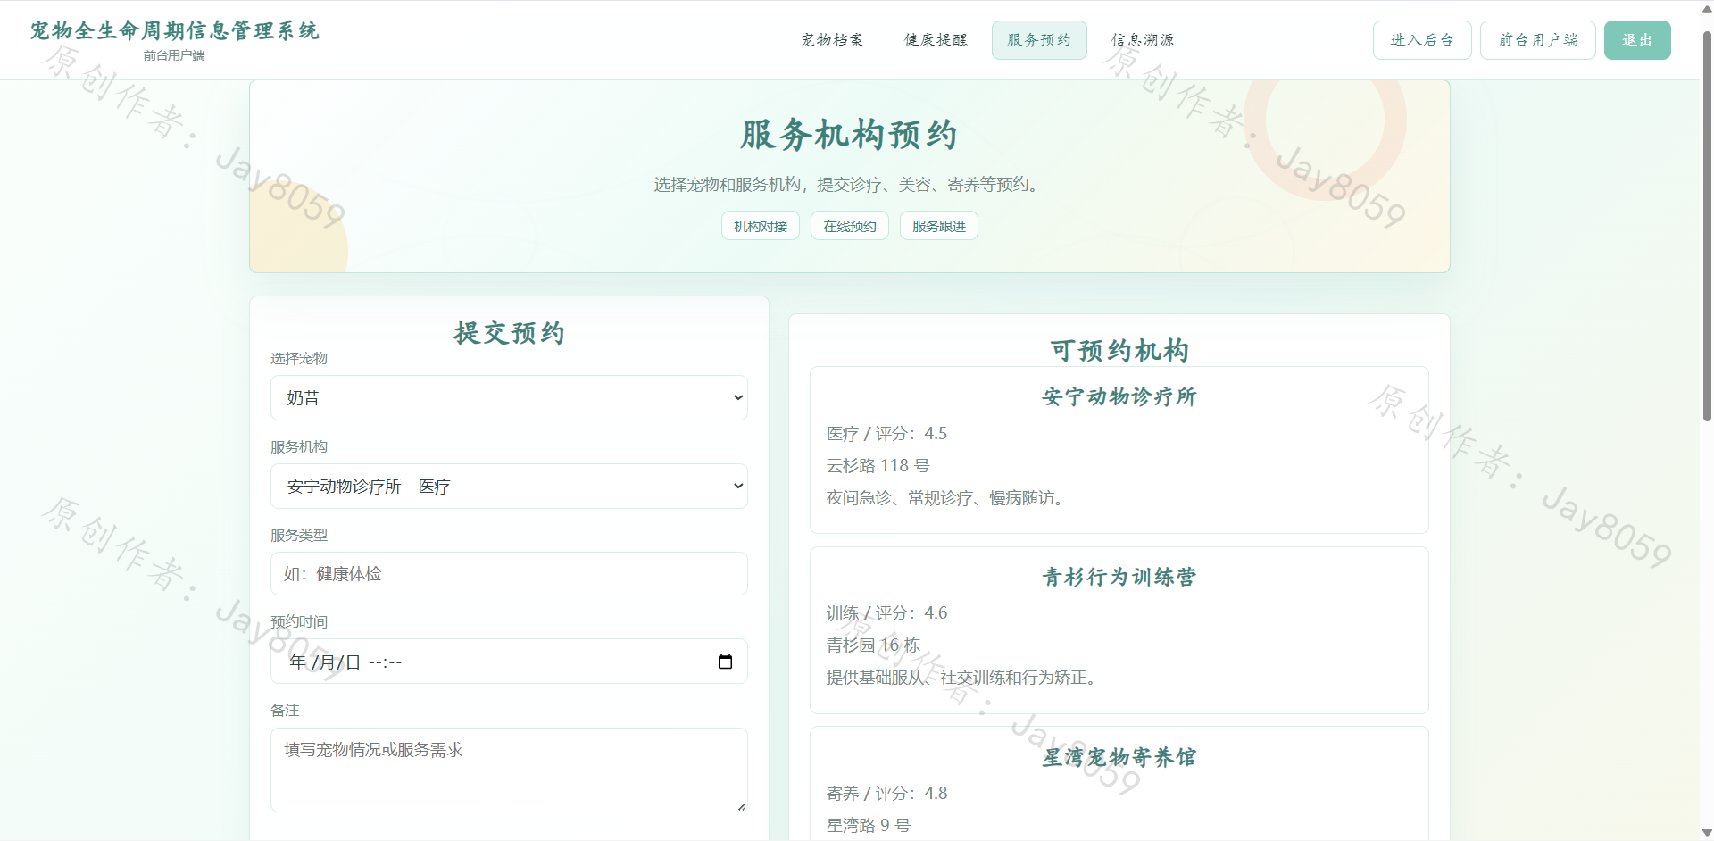Open the 选择宠物 dropdown showing 奶昔

click(x=509, y=397)
